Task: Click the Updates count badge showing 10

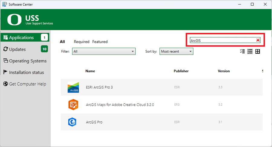Action: pos(44,49)
